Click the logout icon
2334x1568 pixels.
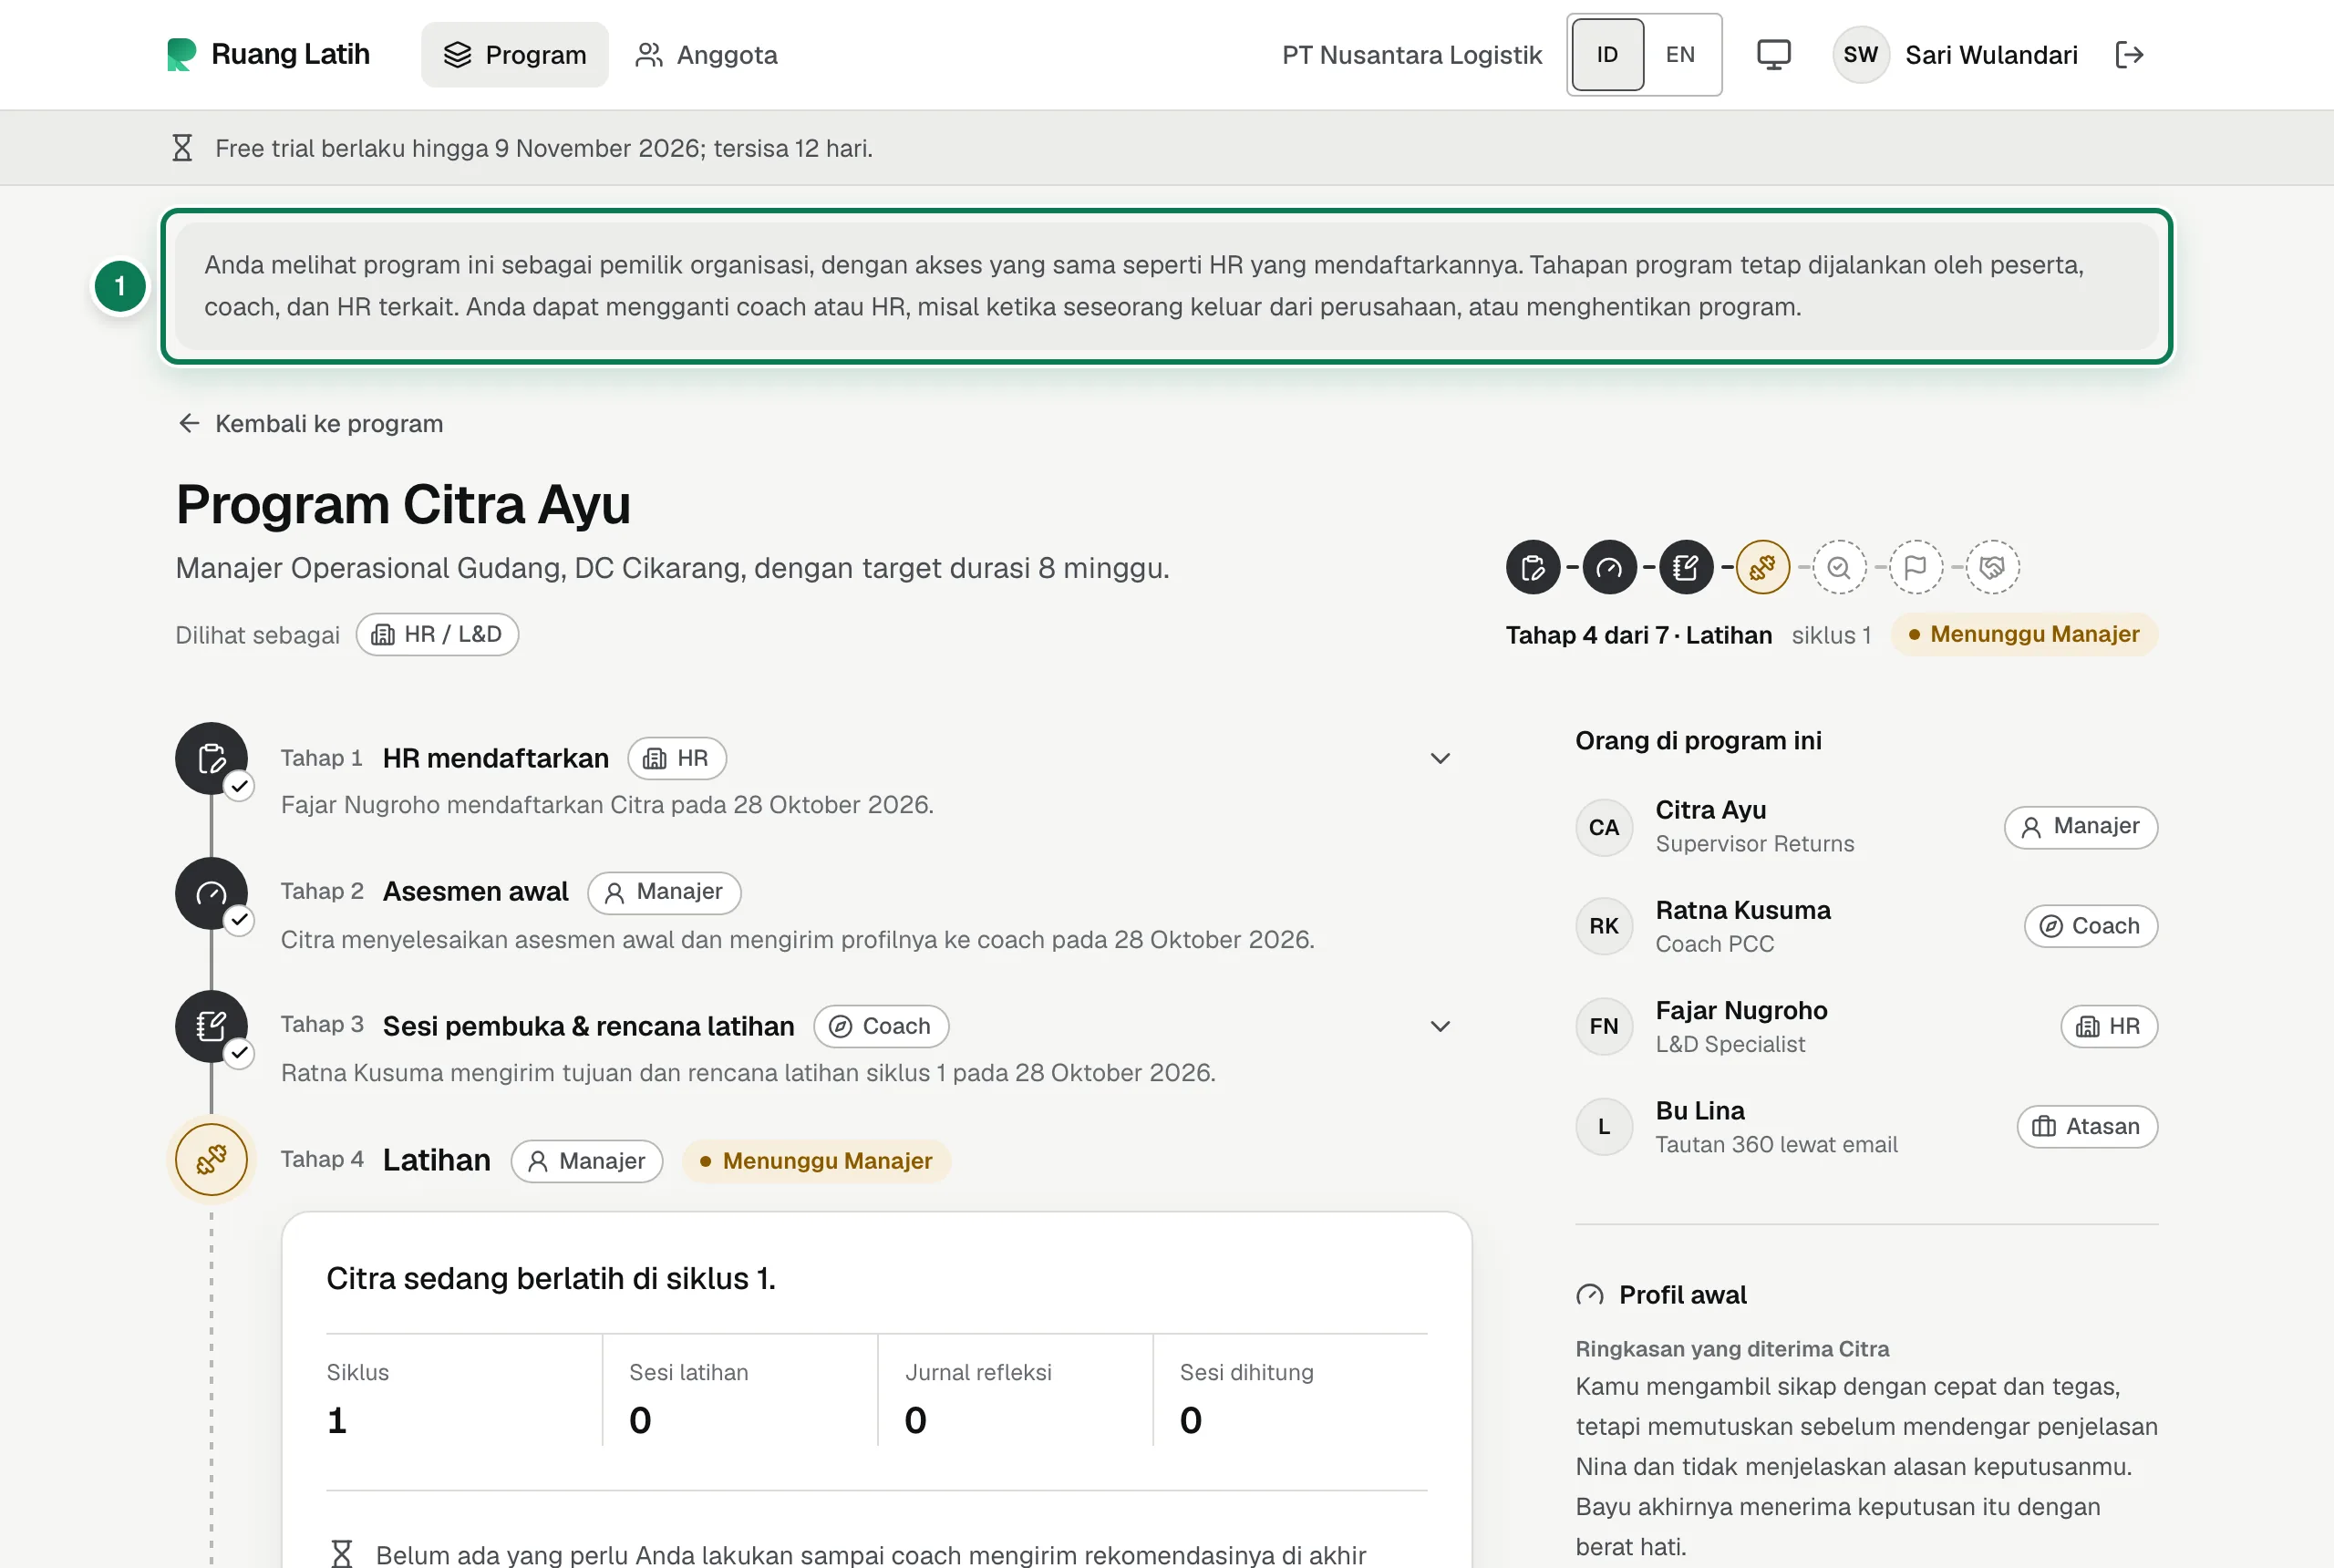[2129, 55]
